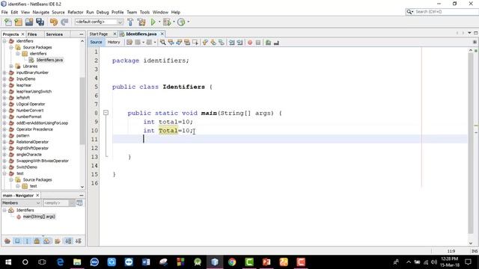Switch to the Source editor view
The image size is (479, 269).
click(x=96, y=42)
